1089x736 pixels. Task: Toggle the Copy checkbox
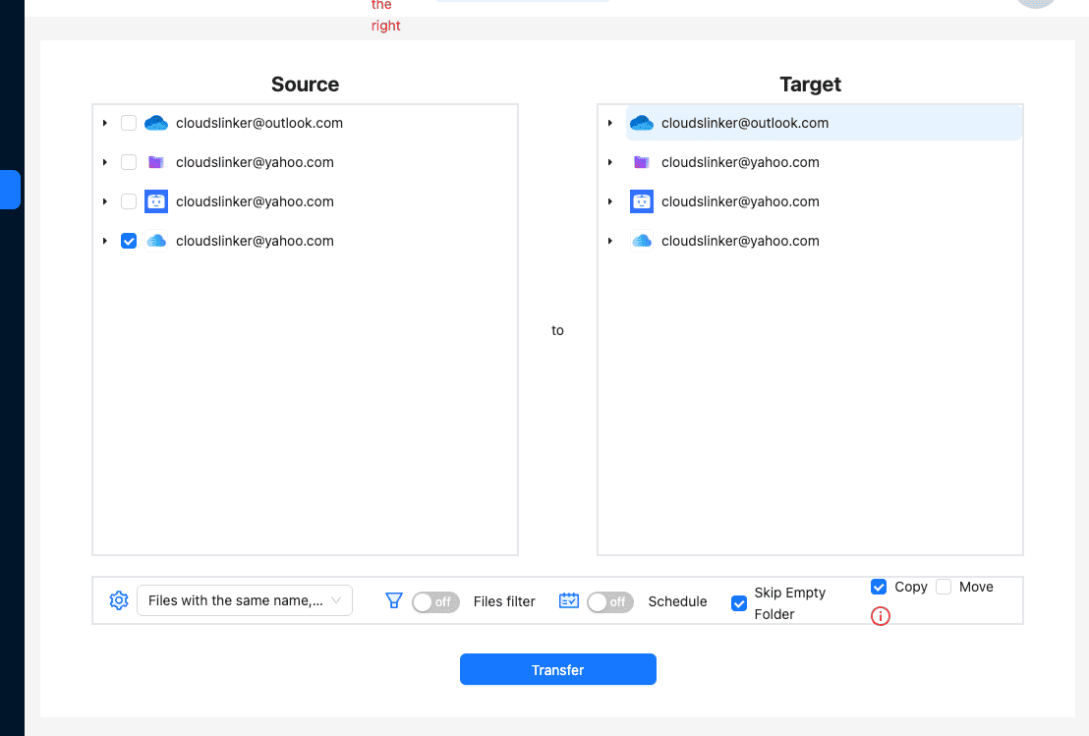tap(879, 587)
